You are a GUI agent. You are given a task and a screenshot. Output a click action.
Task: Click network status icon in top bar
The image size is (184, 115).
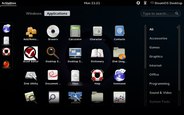point(145,3)
